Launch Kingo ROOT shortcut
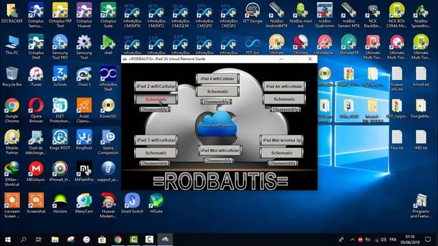438x246 pixels. pyautogui.click(x=60, y=140)
